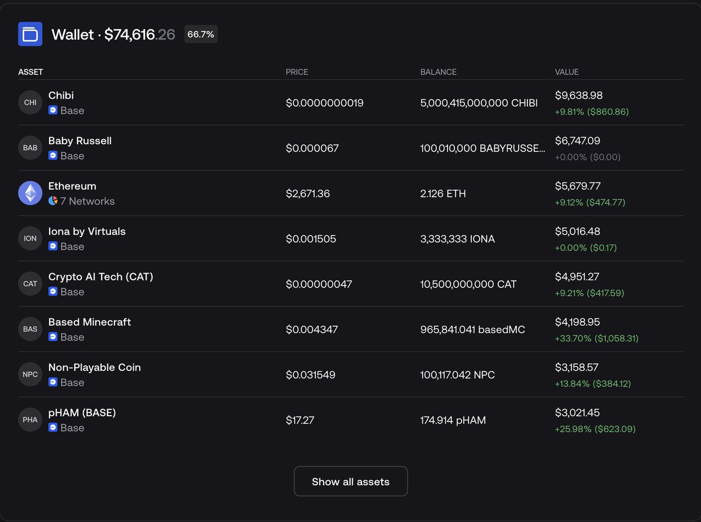Click Iona price $0.001505
Viewport: 701px width, 522px height.
[x=311, y=239]
